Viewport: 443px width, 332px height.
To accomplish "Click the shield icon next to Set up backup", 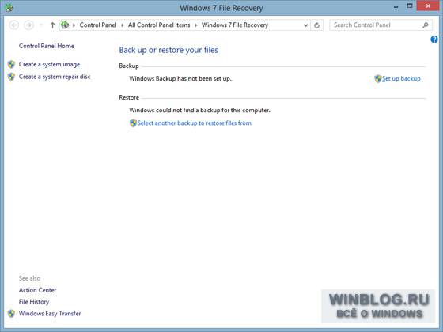I will (378, 79).
